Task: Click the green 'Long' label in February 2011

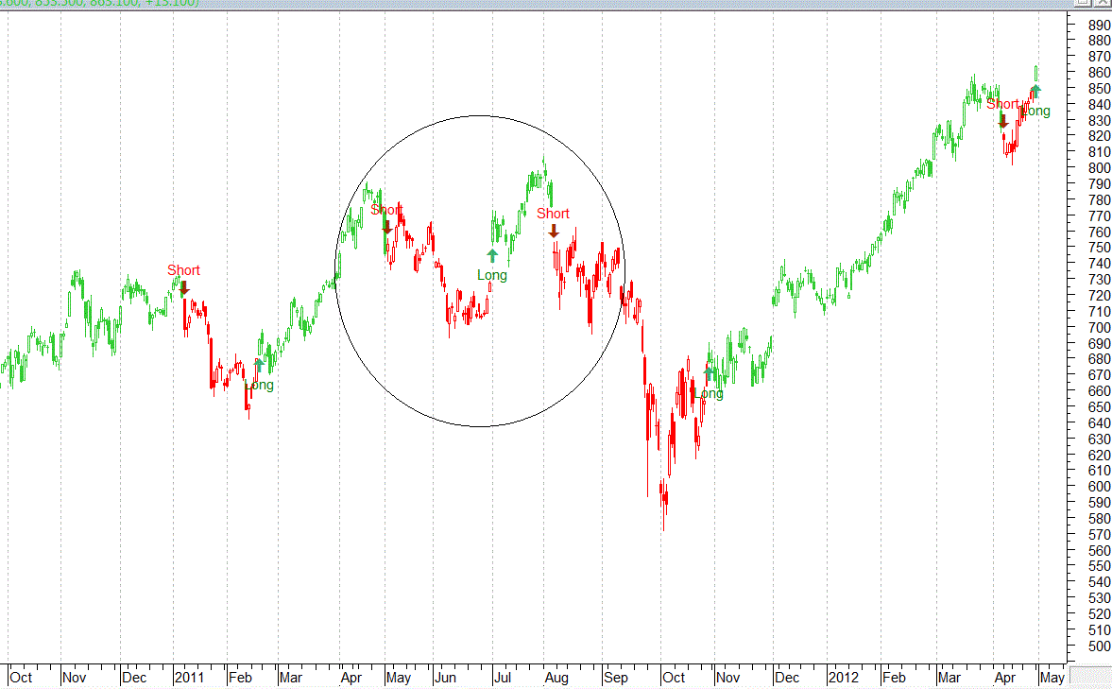Action: [x=259, y=385]
